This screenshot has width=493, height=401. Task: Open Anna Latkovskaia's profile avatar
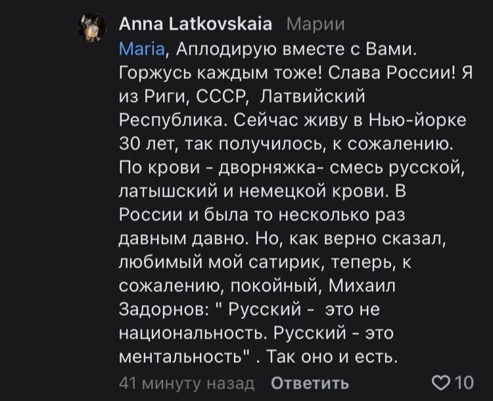(92, 28)
